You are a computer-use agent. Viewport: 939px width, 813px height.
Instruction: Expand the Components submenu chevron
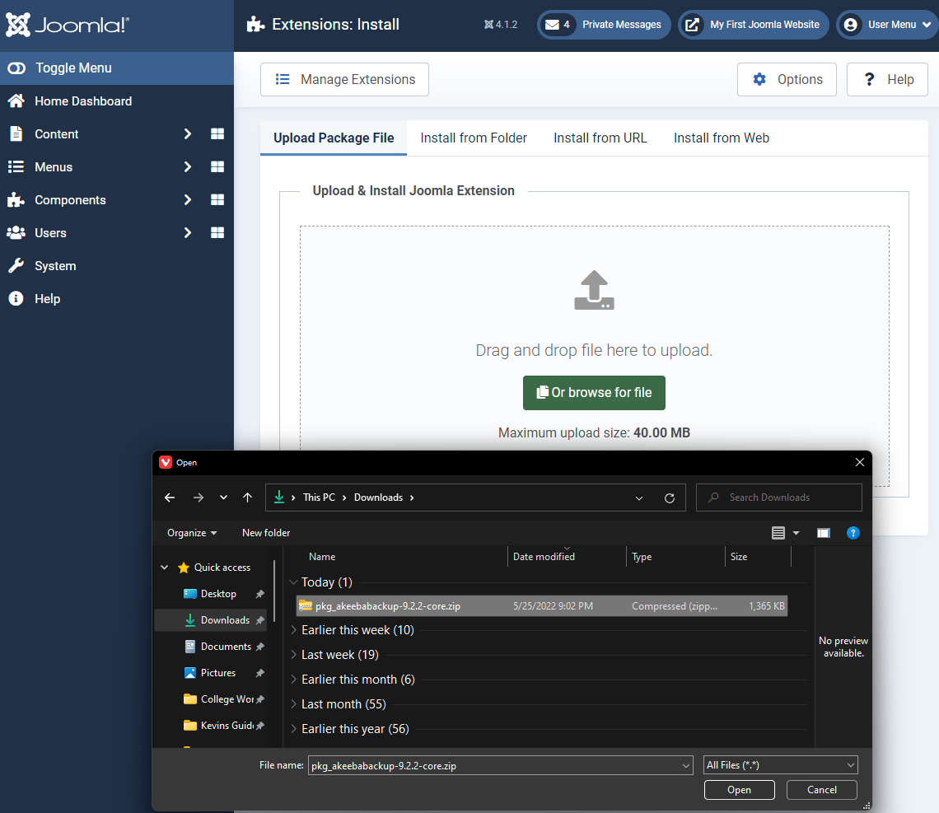coord(188,200)
